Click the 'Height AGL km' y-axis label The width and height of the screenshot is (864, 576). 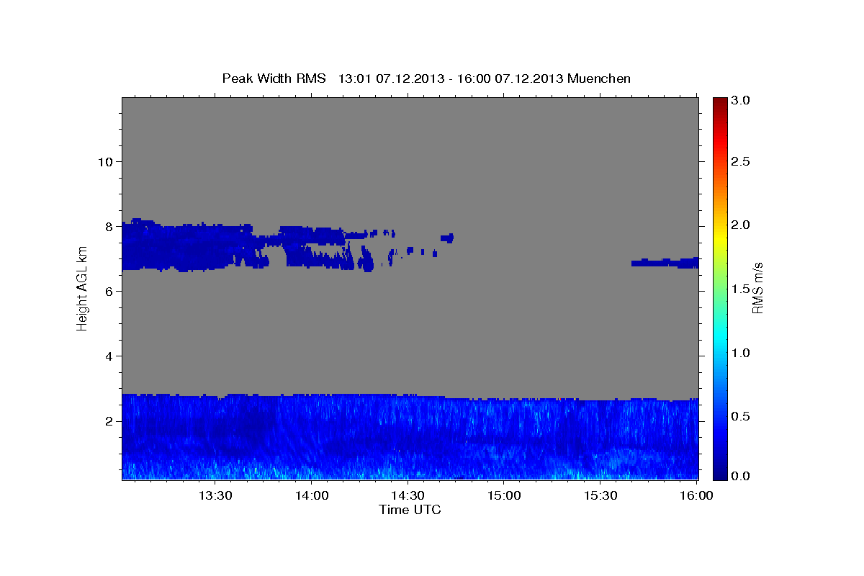(x=82, y=288)
